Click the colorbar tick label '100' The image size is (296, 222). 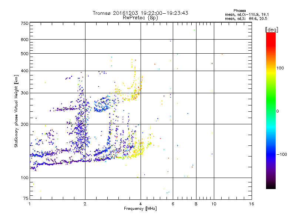280,68
